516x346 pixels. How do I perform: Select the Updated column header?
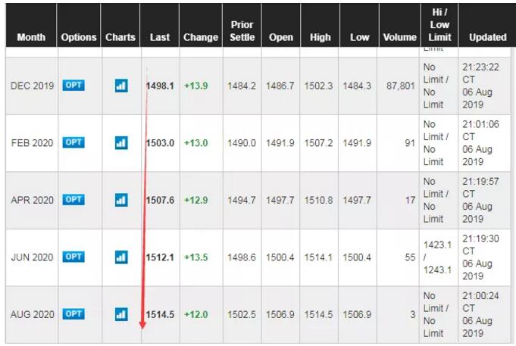[x=488, y=37]
